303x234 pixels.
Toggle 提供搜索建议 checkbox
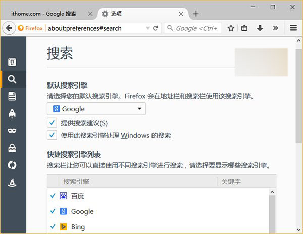coord(52,123)
